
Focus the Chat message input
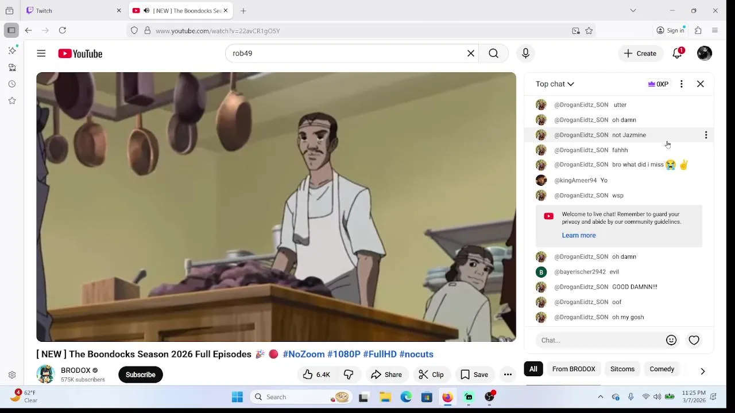coord(600,340)
